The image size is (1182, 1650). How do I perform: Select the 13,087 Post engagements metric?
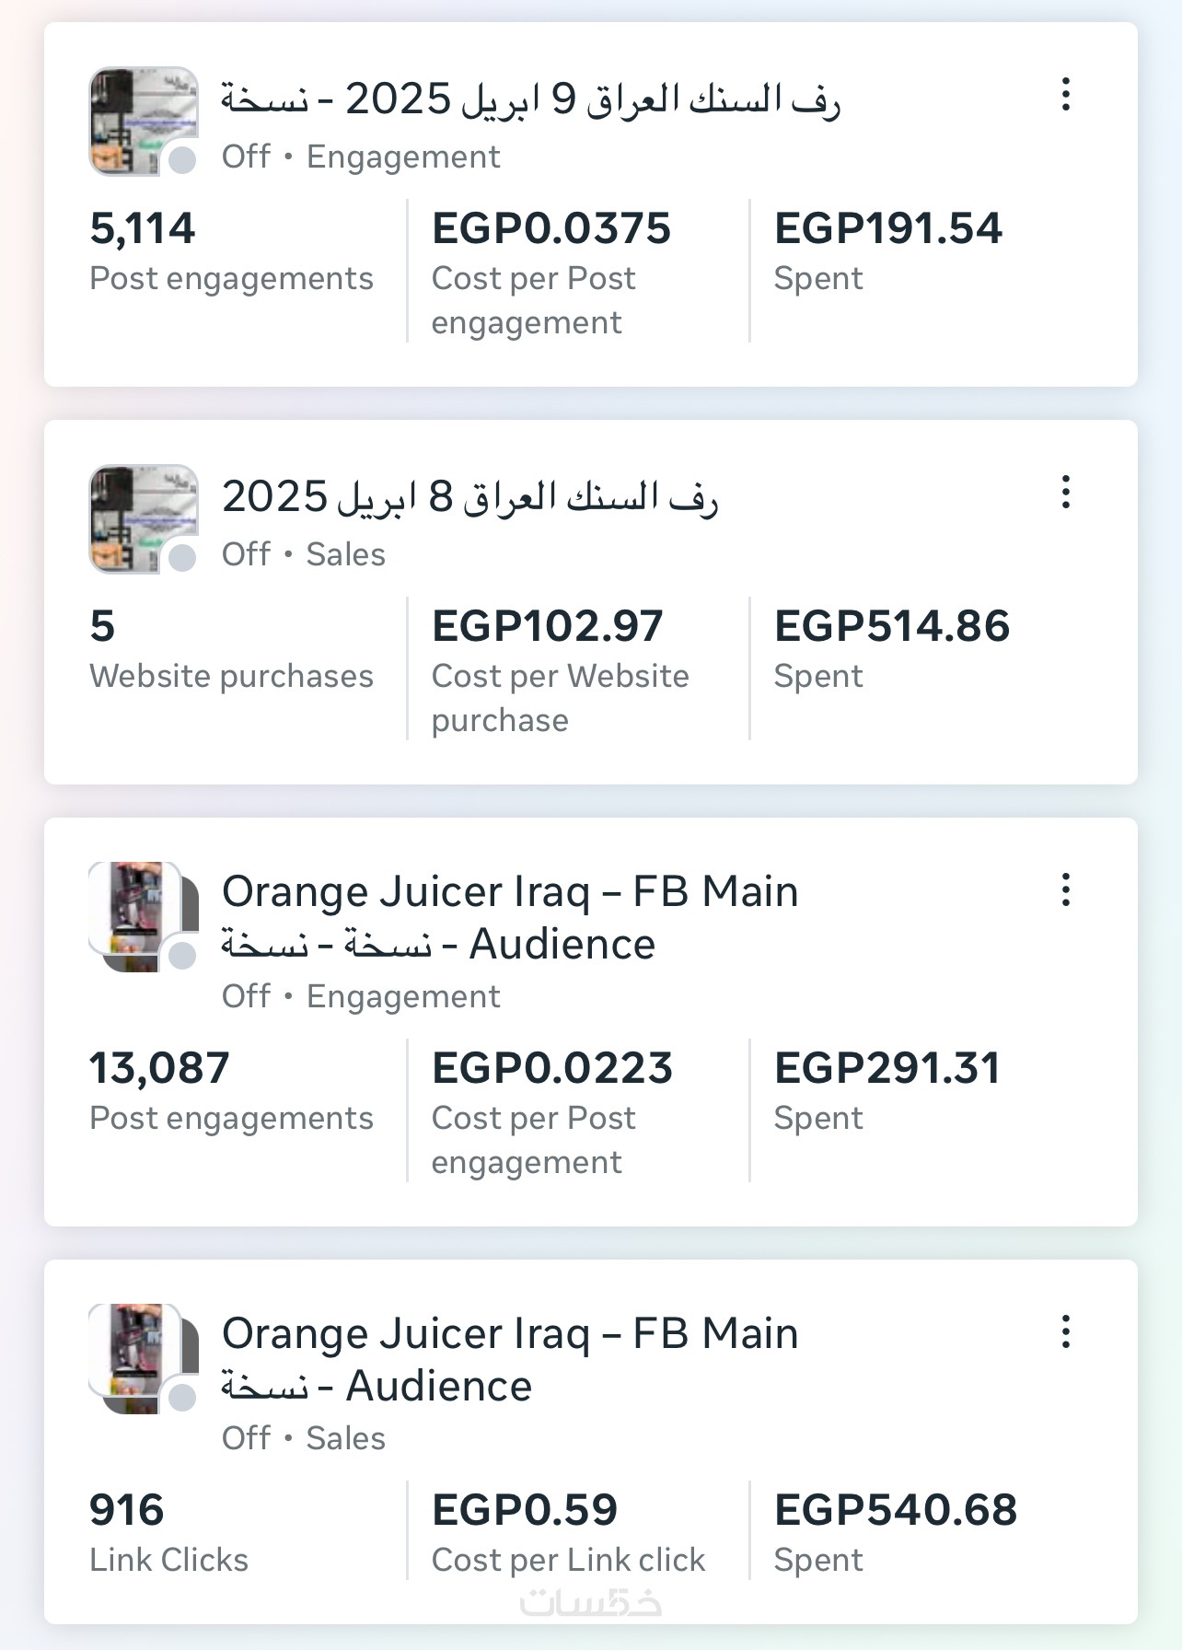[x=159, y=1069]
